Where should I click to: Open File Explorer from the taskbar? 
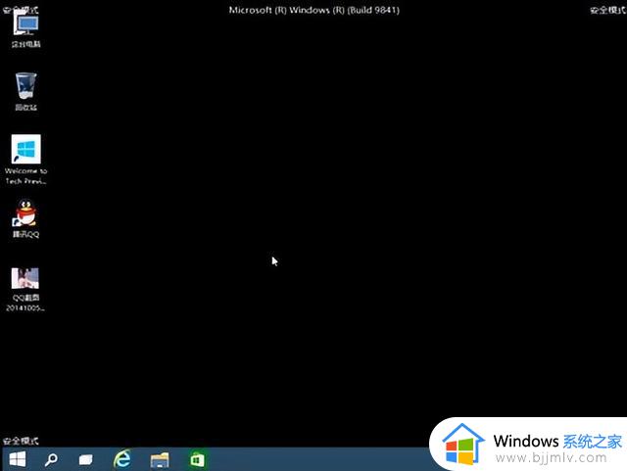coord(160,460)
